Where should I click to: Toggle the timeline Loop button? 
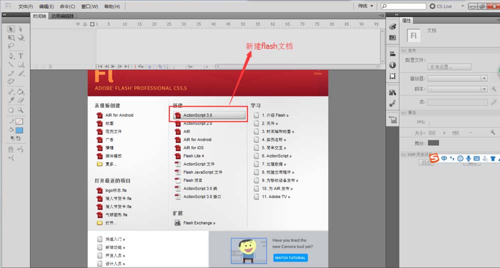140,66
